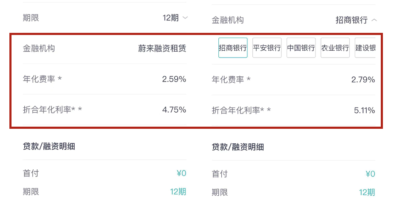394x203 pixels.
Task: Click left column 贷款/融资明细 heading
Action: coord(49,146)
